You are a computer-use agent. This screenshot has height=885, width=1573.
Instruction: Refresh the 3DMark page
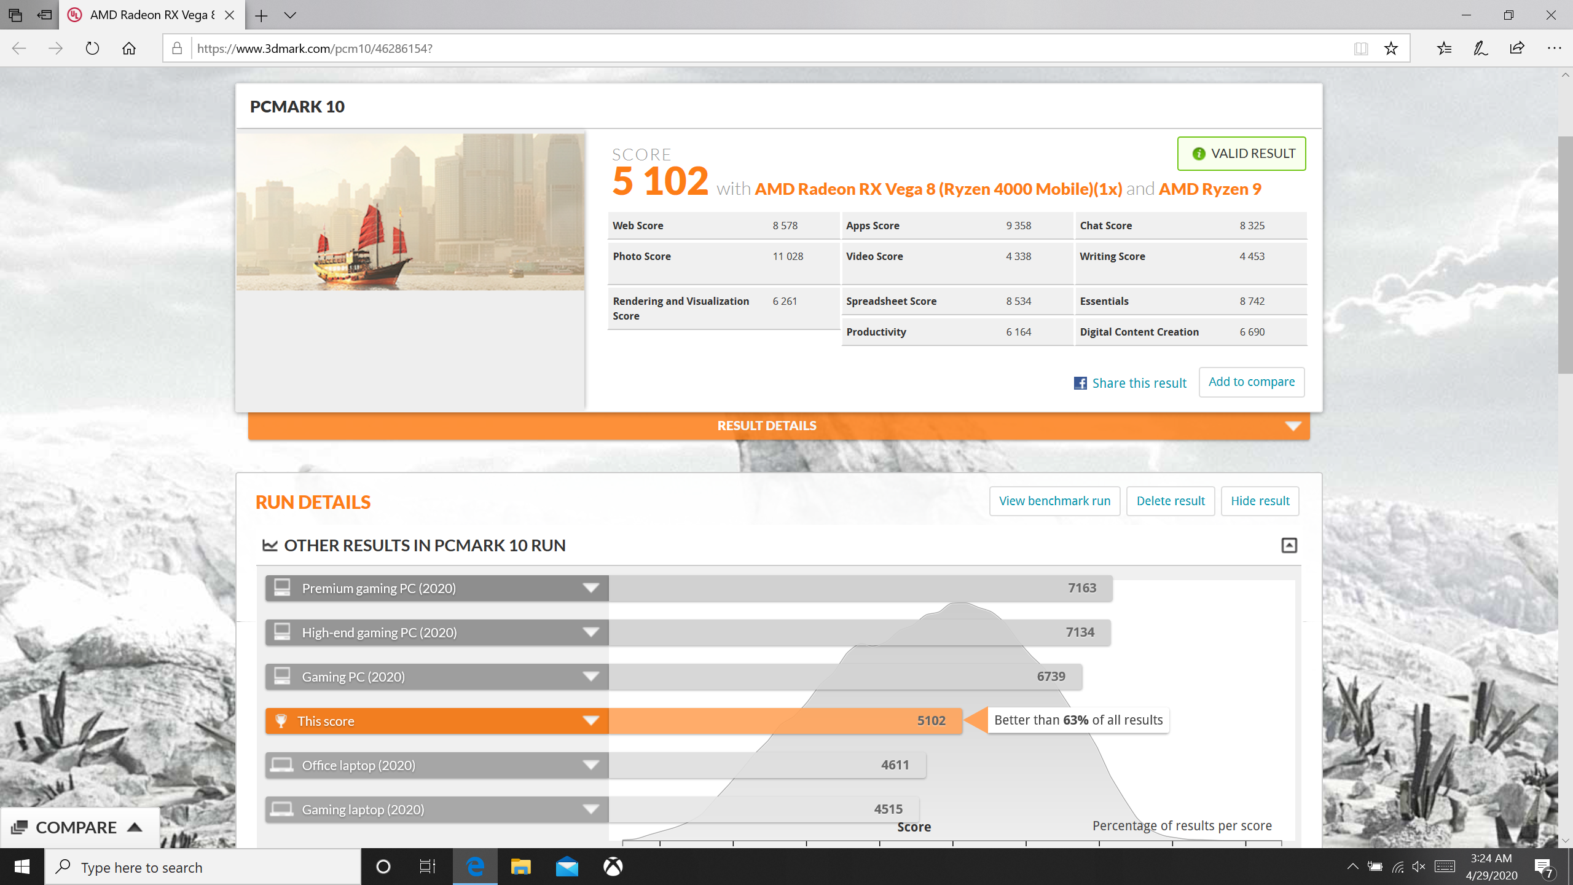[92, 49]
